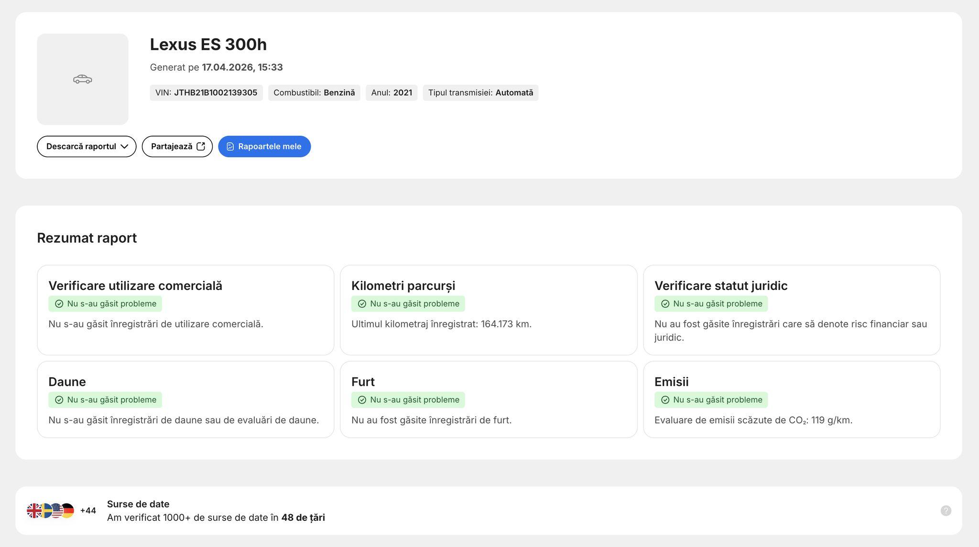Click the external share icon in Partajează

pyautogui.click(x=201, y=147)
